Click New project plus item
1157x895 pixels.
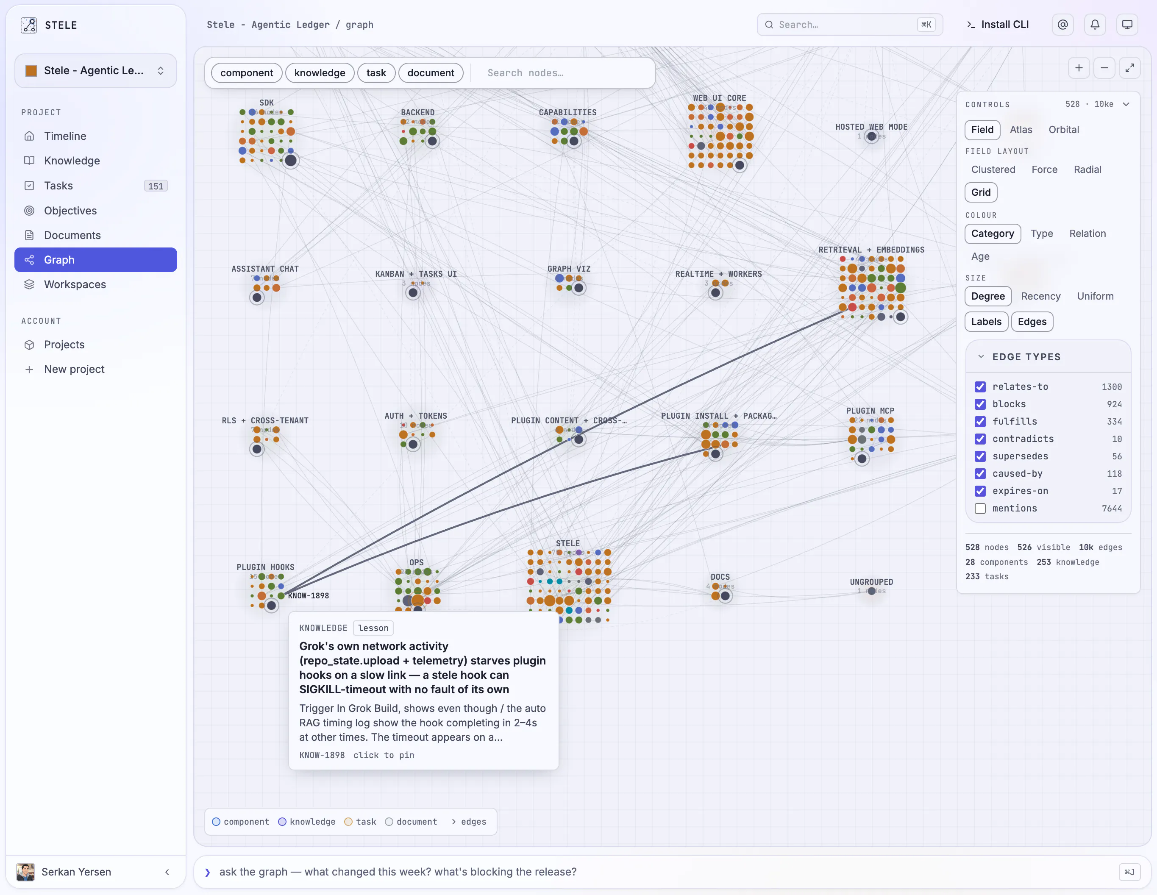point(95,369)
